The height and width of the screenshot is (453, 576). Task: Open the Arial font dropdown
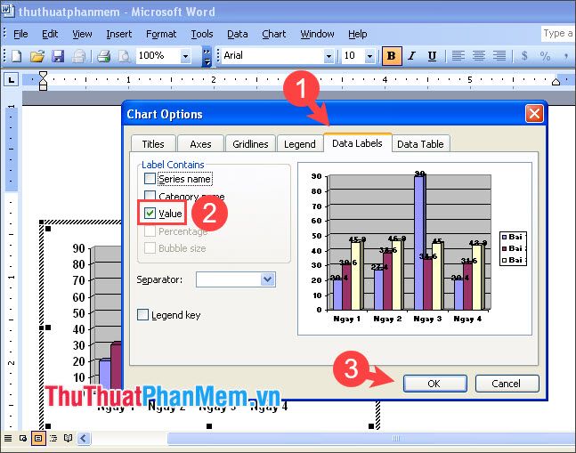(x=329, y=56)
